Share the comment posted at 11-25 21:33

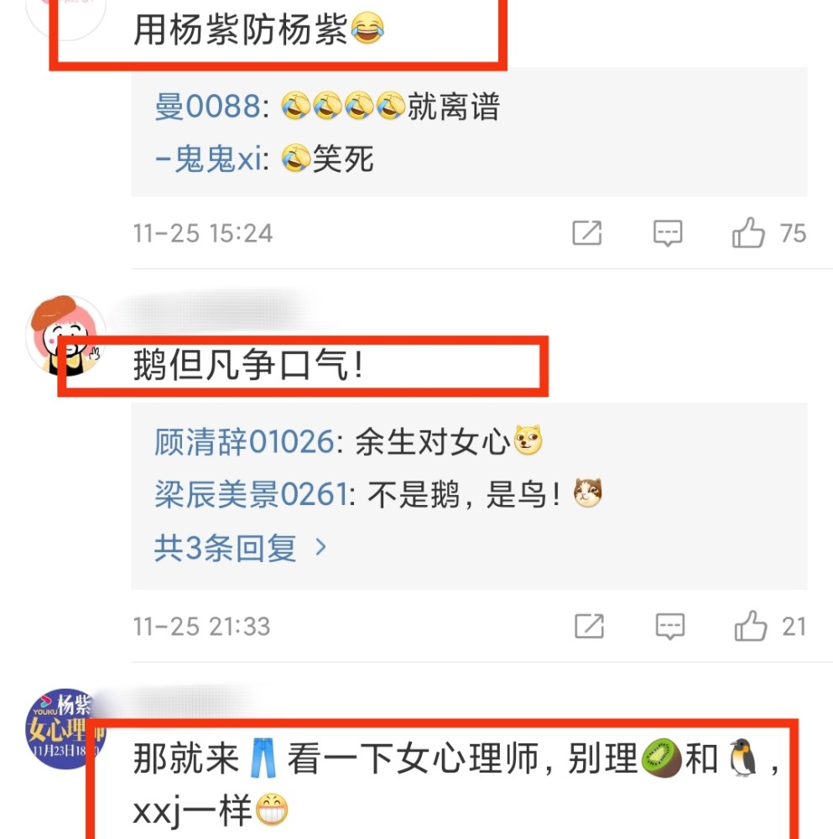(x=589, y=626)
